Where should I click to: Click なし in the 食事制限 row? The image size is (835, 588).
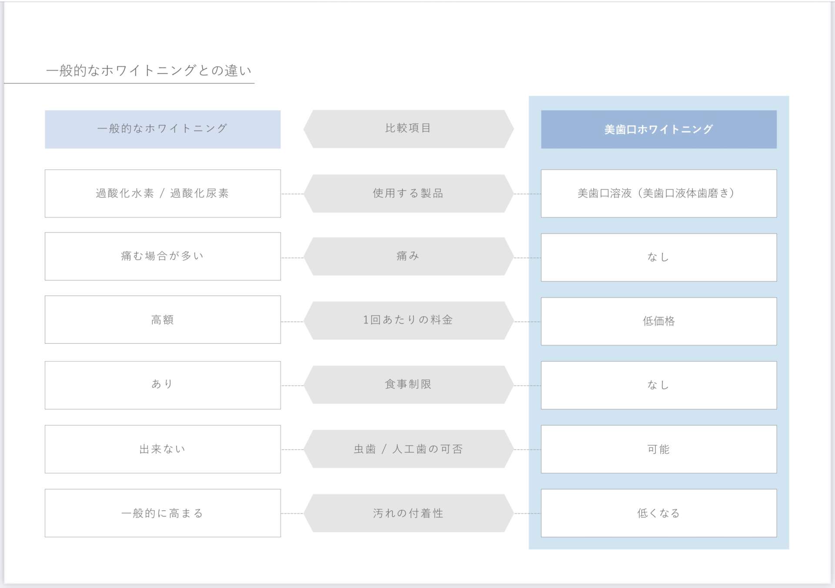pyautogui.click(x=658, y=385)
